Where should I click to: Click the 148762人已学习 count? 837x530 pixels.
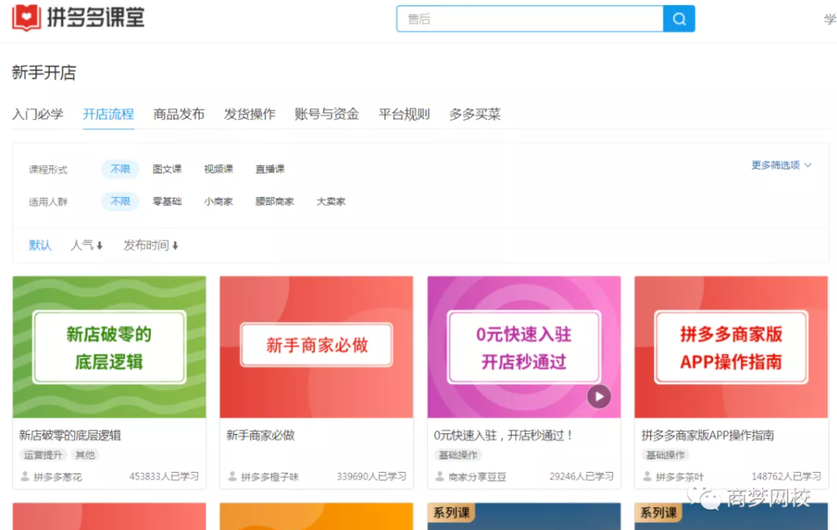click(x=786, y=477)
